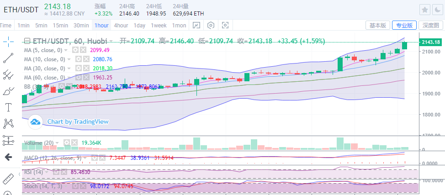The height and width of the screenshot is (195, 445).
Task: Open MACD indicator settings gear
Action: [x=95, y=158]
